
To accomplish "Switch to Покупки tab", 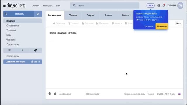I will 90,15.
